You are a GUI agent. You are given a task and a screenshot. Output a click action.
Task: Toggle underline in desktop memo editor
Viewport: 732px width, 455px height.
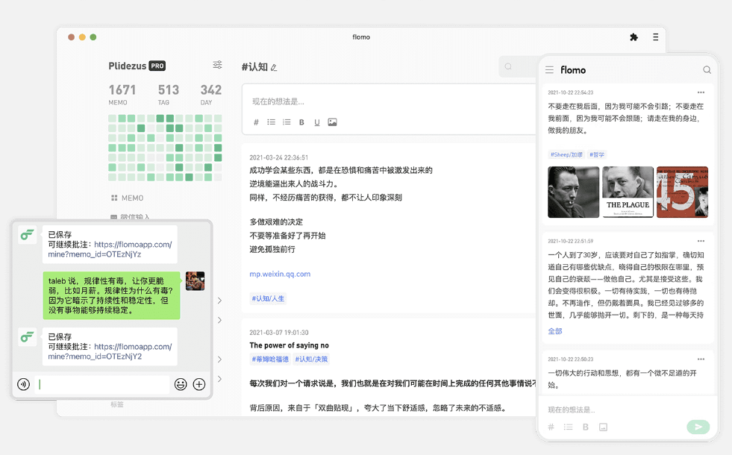pos(317,122)
